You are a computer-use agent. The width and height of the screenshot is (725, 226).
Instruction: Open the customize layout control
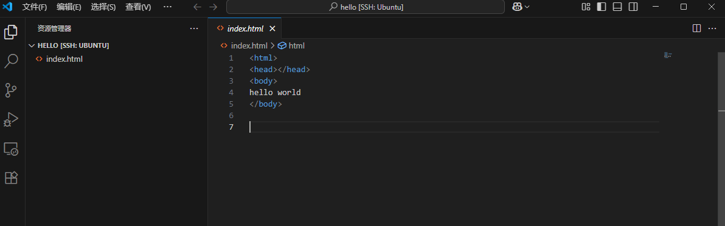point(586,7)
